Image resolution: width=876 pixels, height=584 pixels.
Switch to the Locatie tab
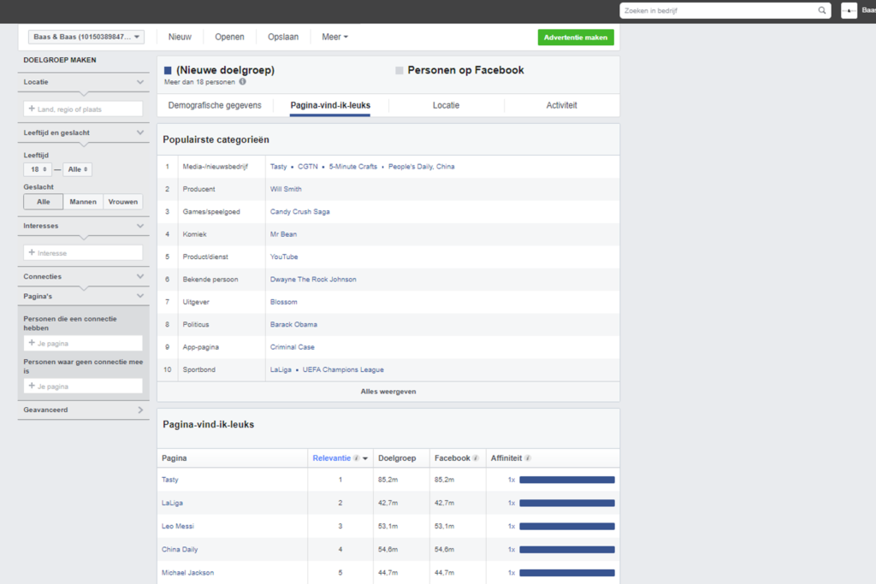(446, 105)
